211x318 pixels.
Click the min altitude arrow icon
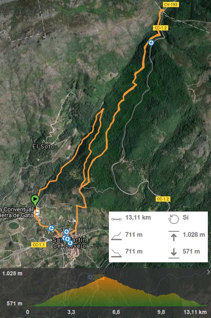click(x=174, y=253)
